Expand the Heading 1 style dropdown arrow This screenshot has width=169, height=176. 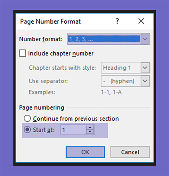click(145, 68)
